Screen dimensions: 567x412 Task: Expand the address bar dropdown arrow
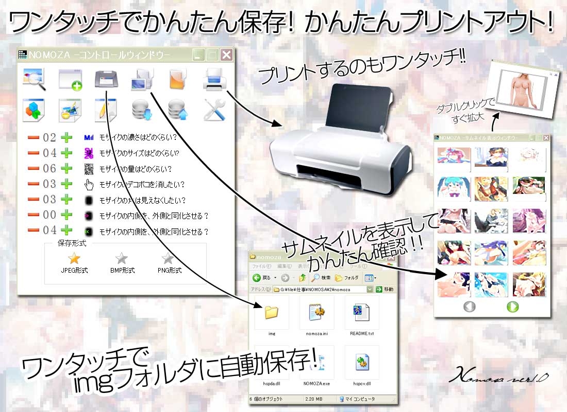pos(370,290)
